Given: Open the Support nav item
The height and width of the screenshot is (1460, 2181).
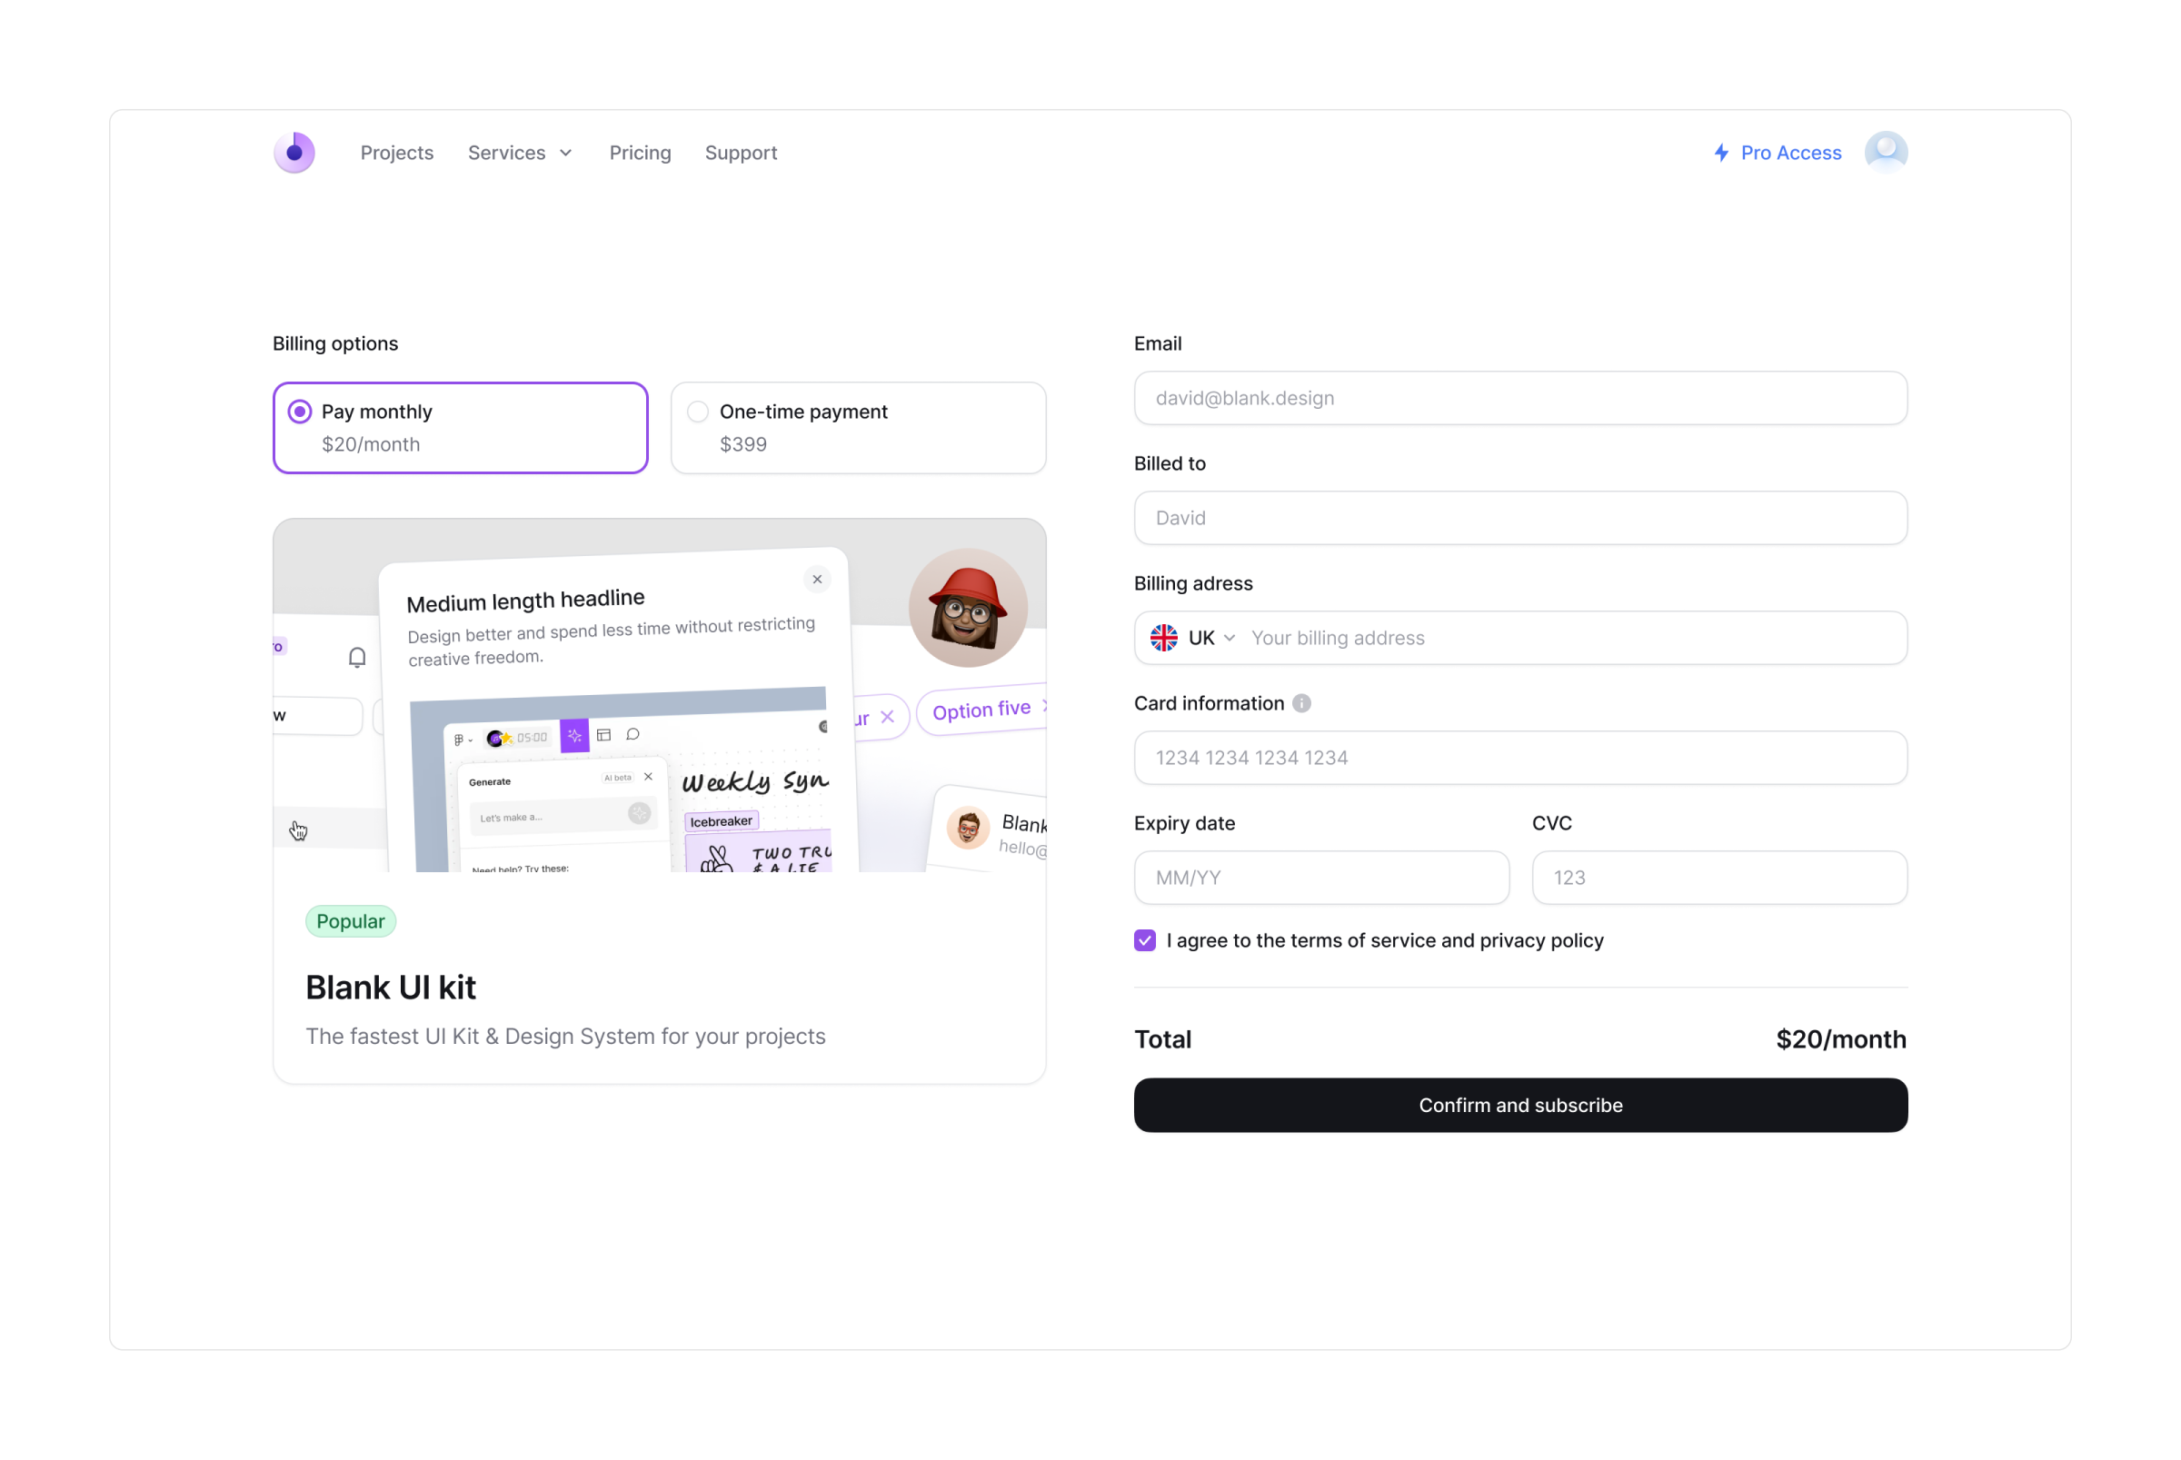Looking at the screenshot, I should 741,153.
